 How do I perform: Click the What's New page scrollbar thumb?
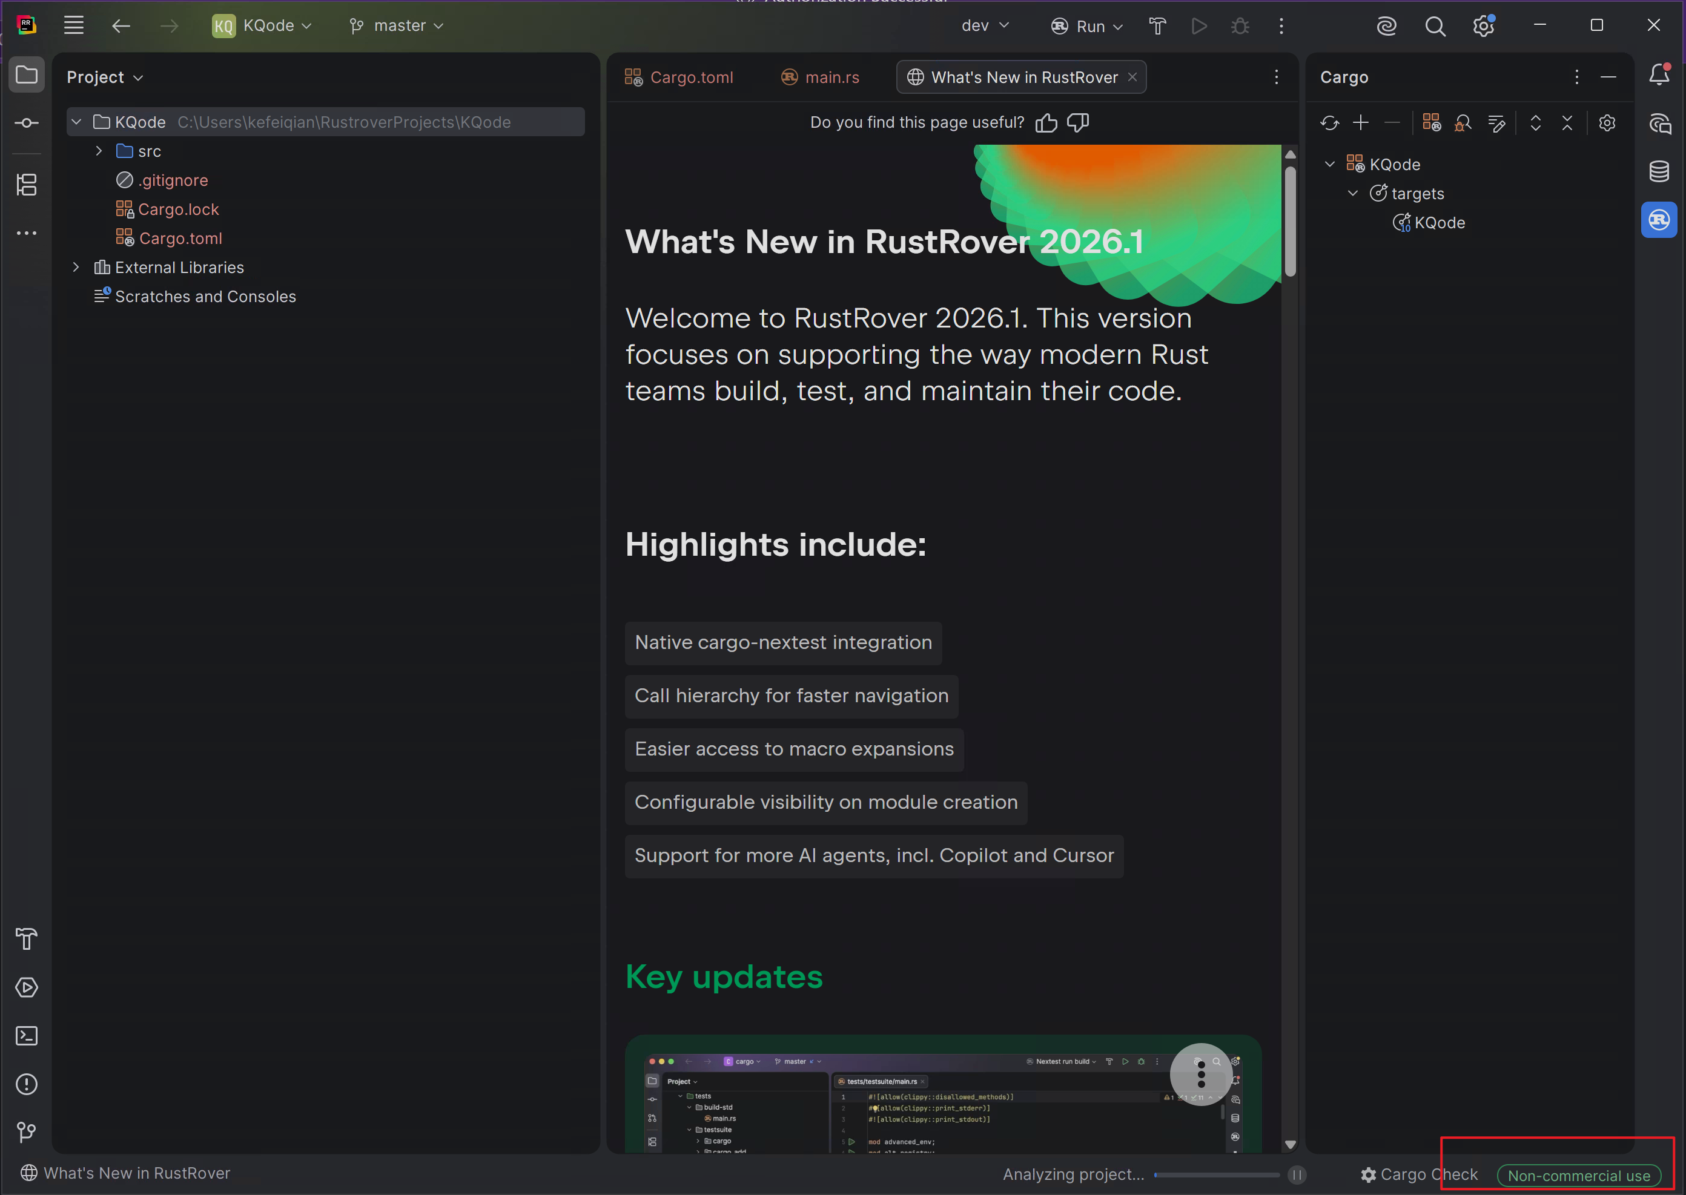(x=1290, y=222)
